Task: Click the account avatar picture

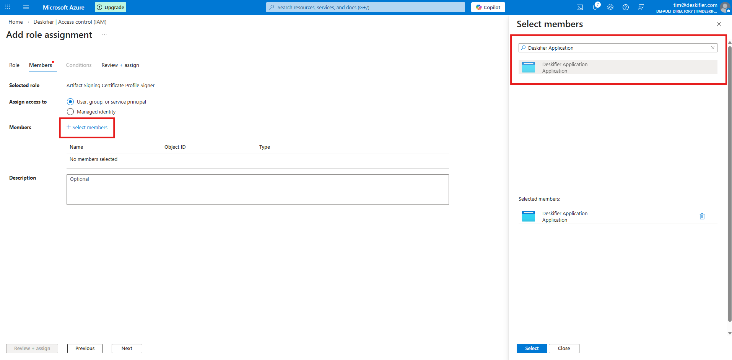Action: [x=725, y=7]
